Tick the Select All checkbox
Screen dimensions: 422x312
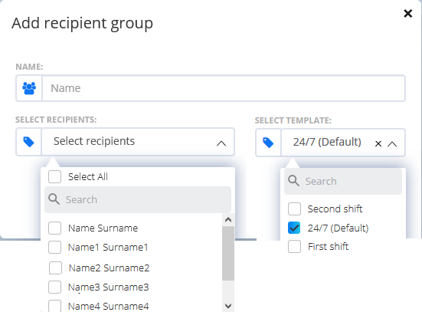[x=54, y=177]
